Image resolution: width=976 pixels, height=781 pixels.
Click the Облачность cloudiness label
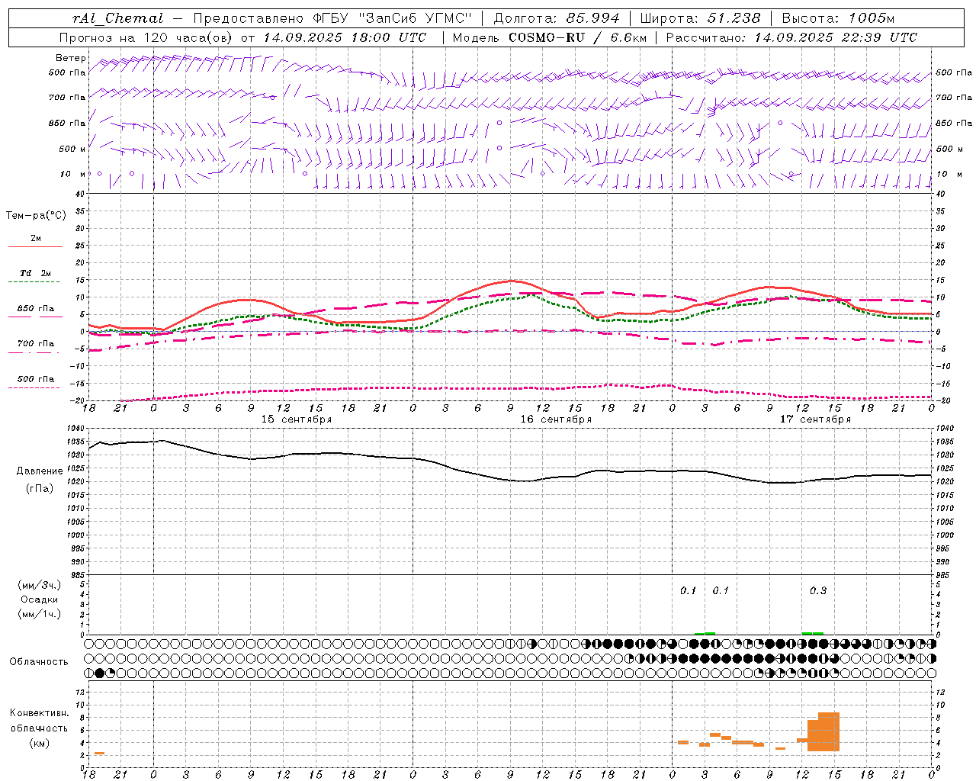tap(39, 661)
